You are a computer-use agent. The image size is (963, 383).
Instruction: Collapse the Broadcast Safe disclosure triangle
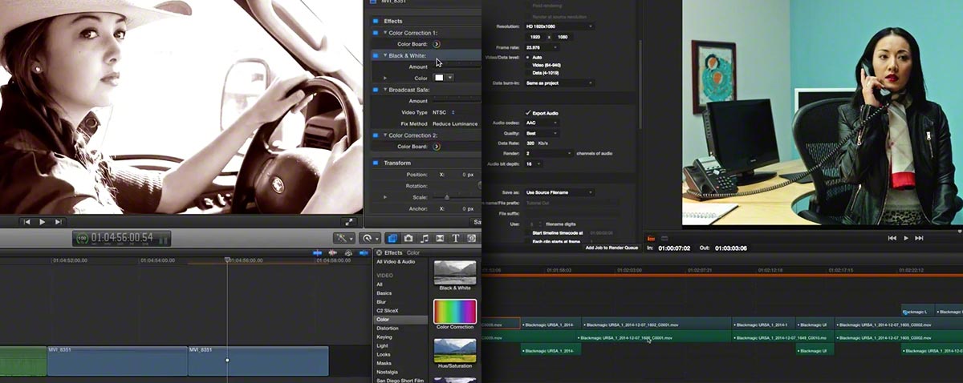click(x=384, y=90)
